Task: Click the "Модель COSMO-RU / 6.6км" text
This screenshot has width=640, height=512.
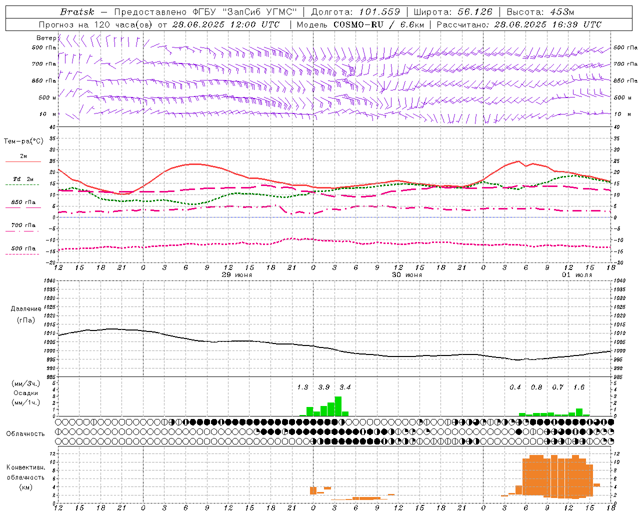Action: pos(360,24)
